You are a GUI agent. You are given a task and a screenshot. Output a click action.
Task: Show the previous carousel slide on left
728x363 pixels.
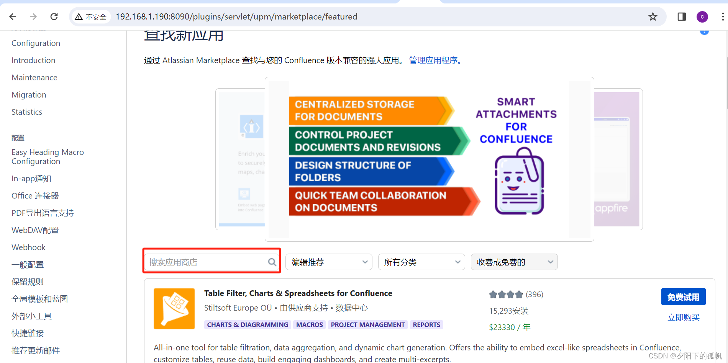pos(240,159)
